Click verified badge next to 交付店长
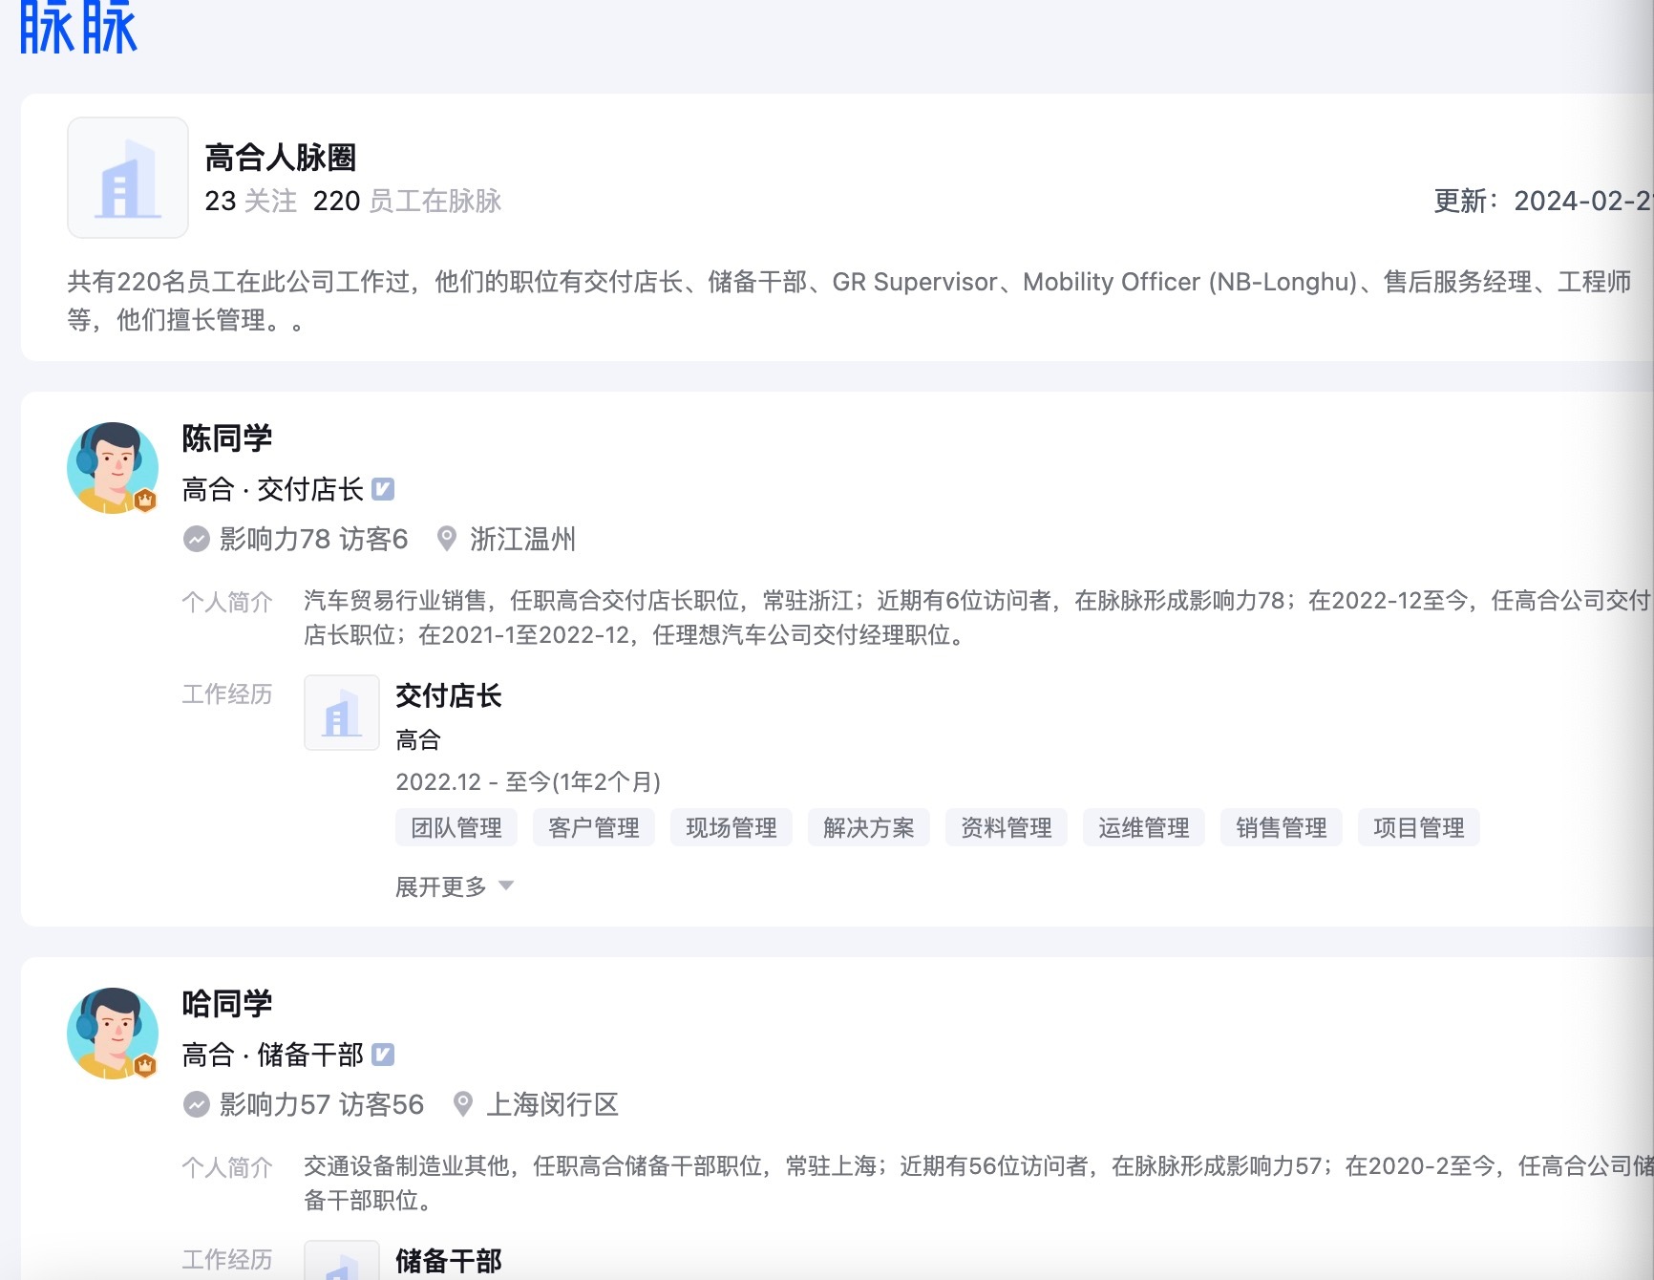The height and width of the screenshot is (1280, 1654). click(383, 489)
